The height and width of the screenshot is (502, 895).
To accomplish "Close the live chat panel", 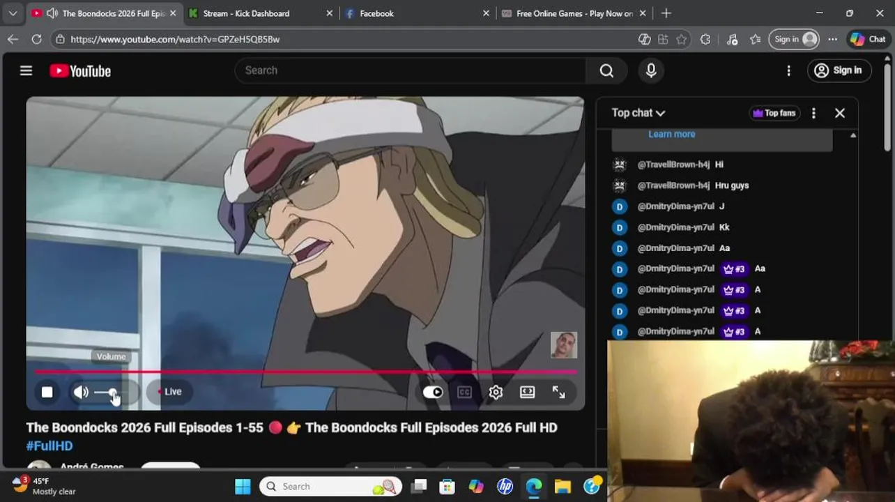I will pos(840,113).
